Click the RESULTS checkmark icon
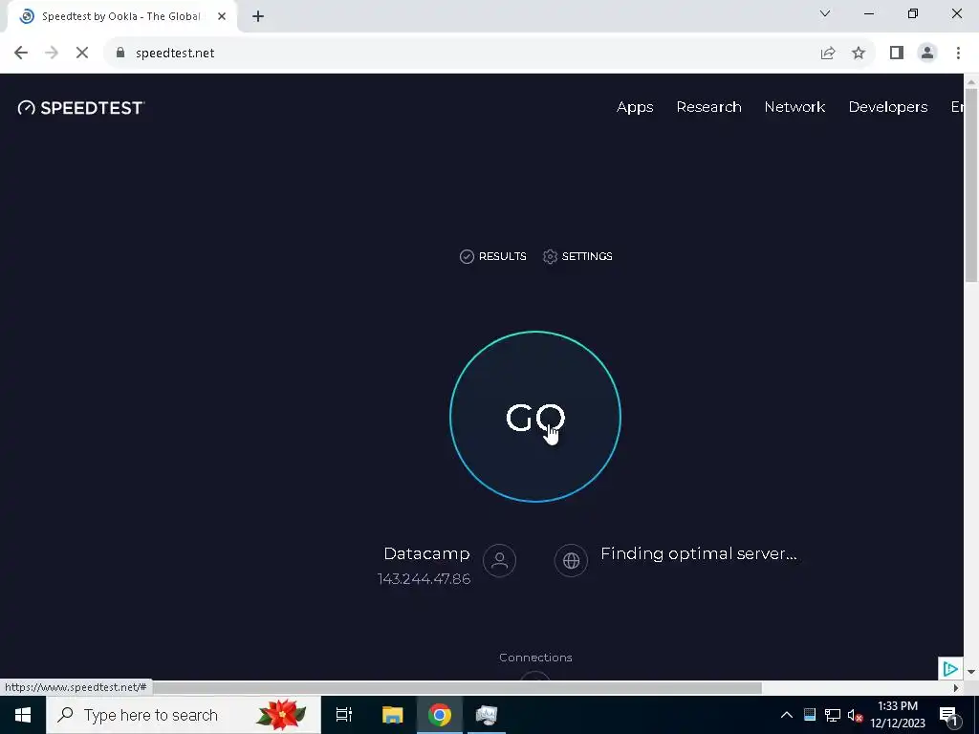 tap(467, 256)
